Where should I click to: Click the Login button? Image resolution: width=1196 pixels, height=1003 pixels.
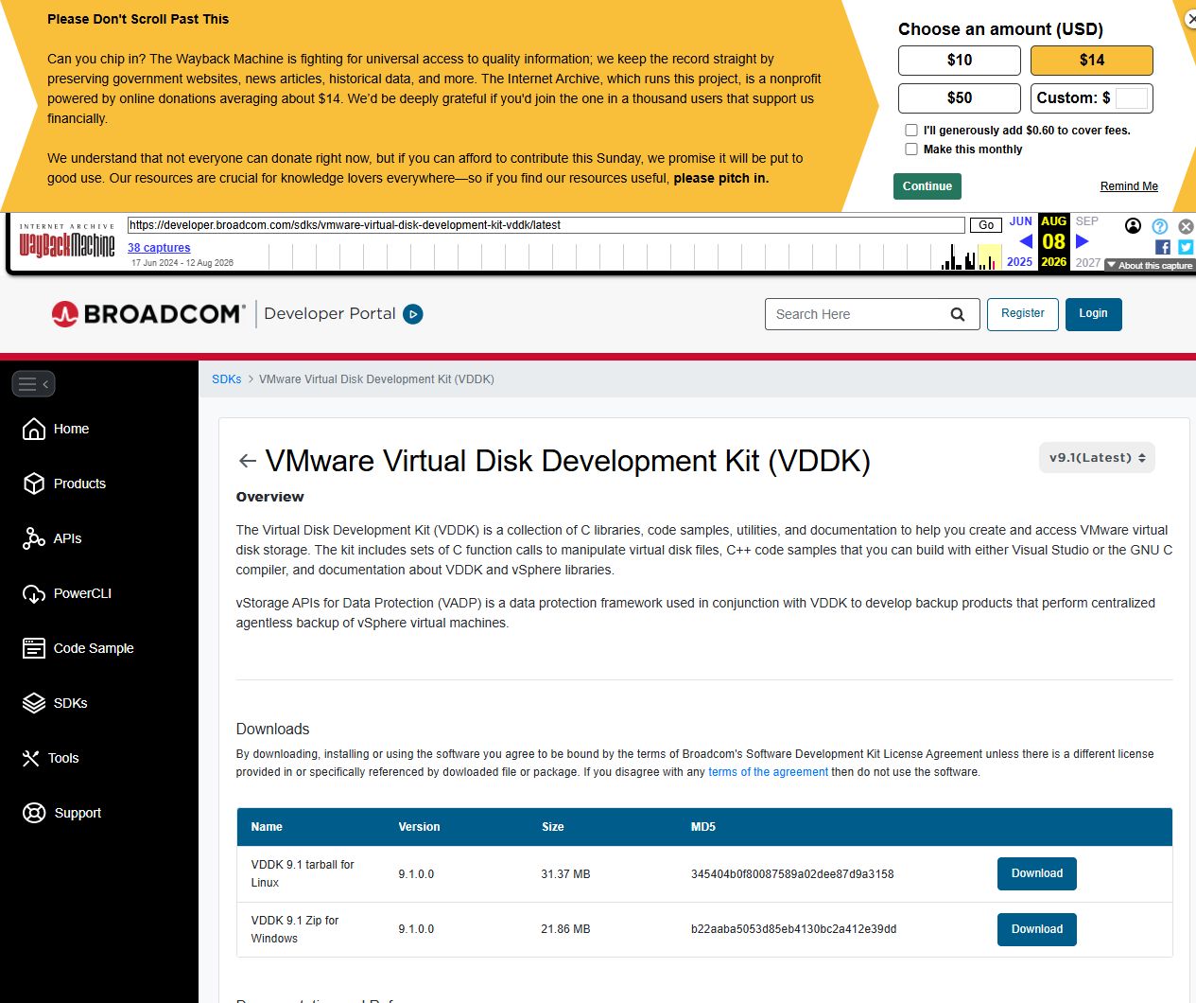(x=1094, y=314)
